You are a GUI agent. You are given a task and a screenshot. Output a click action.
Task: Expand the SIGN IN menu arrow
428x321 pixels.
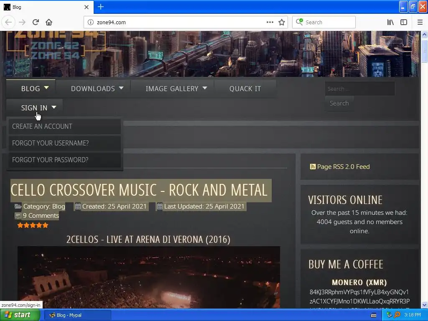(x=54, y=107)
